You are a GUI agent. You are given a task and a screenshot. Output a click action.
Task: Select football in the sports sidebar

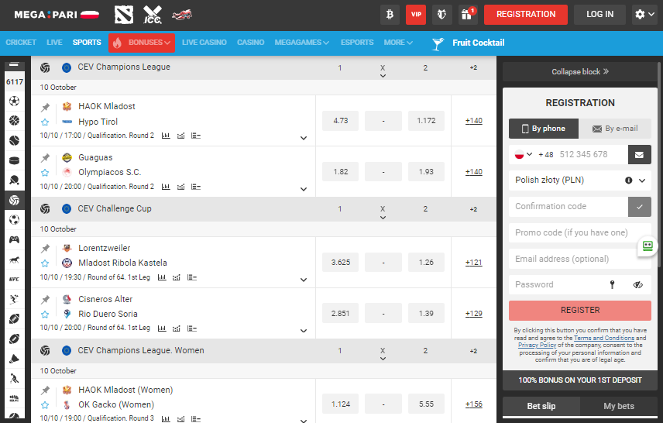15,101
